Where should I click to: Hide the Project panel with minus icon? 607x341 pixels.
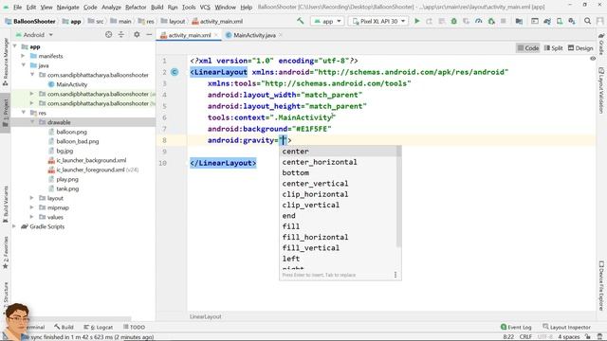[149, 35]
